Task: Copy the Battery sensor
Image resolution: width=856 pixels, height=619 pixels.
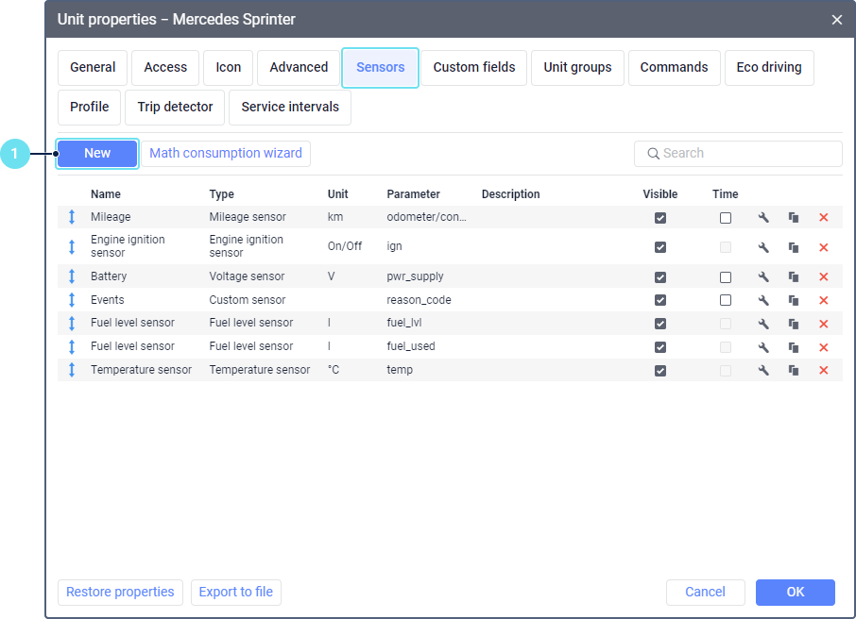Action: pyautogui.click(x=794, y=277)
